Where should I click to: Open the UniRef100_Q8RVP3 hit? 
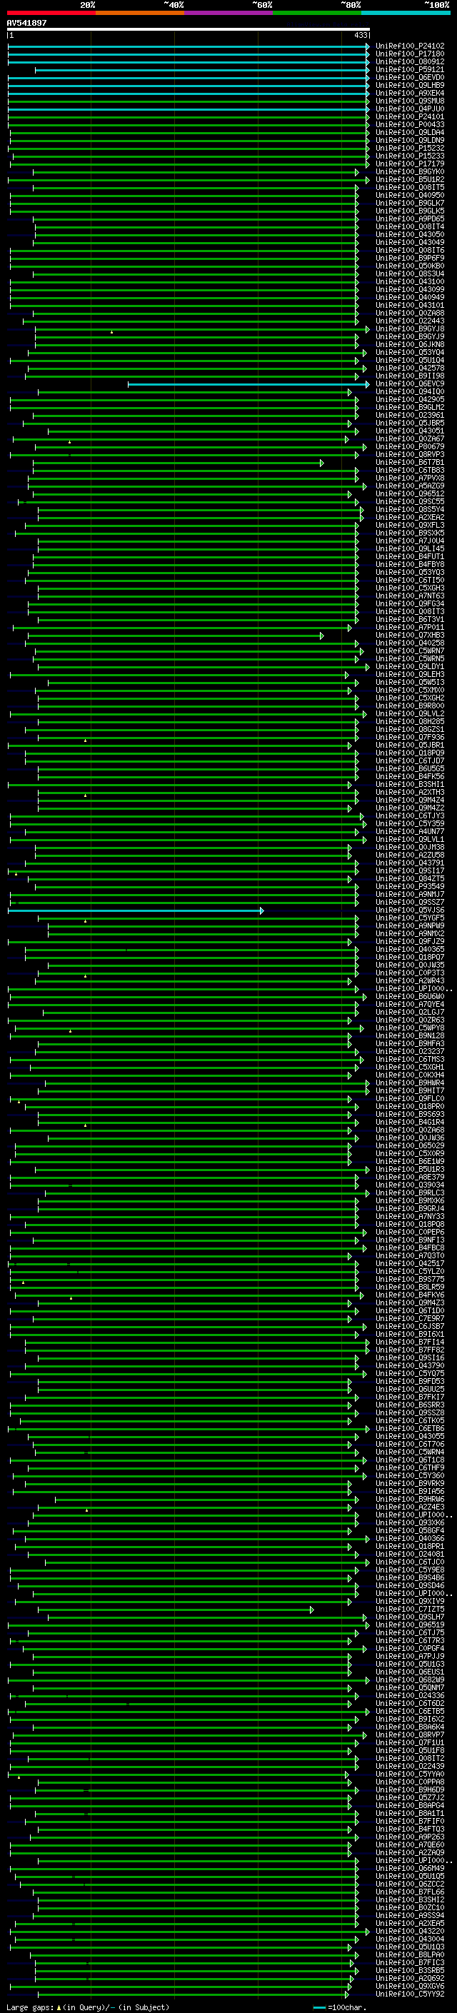[x=410, y=455]
